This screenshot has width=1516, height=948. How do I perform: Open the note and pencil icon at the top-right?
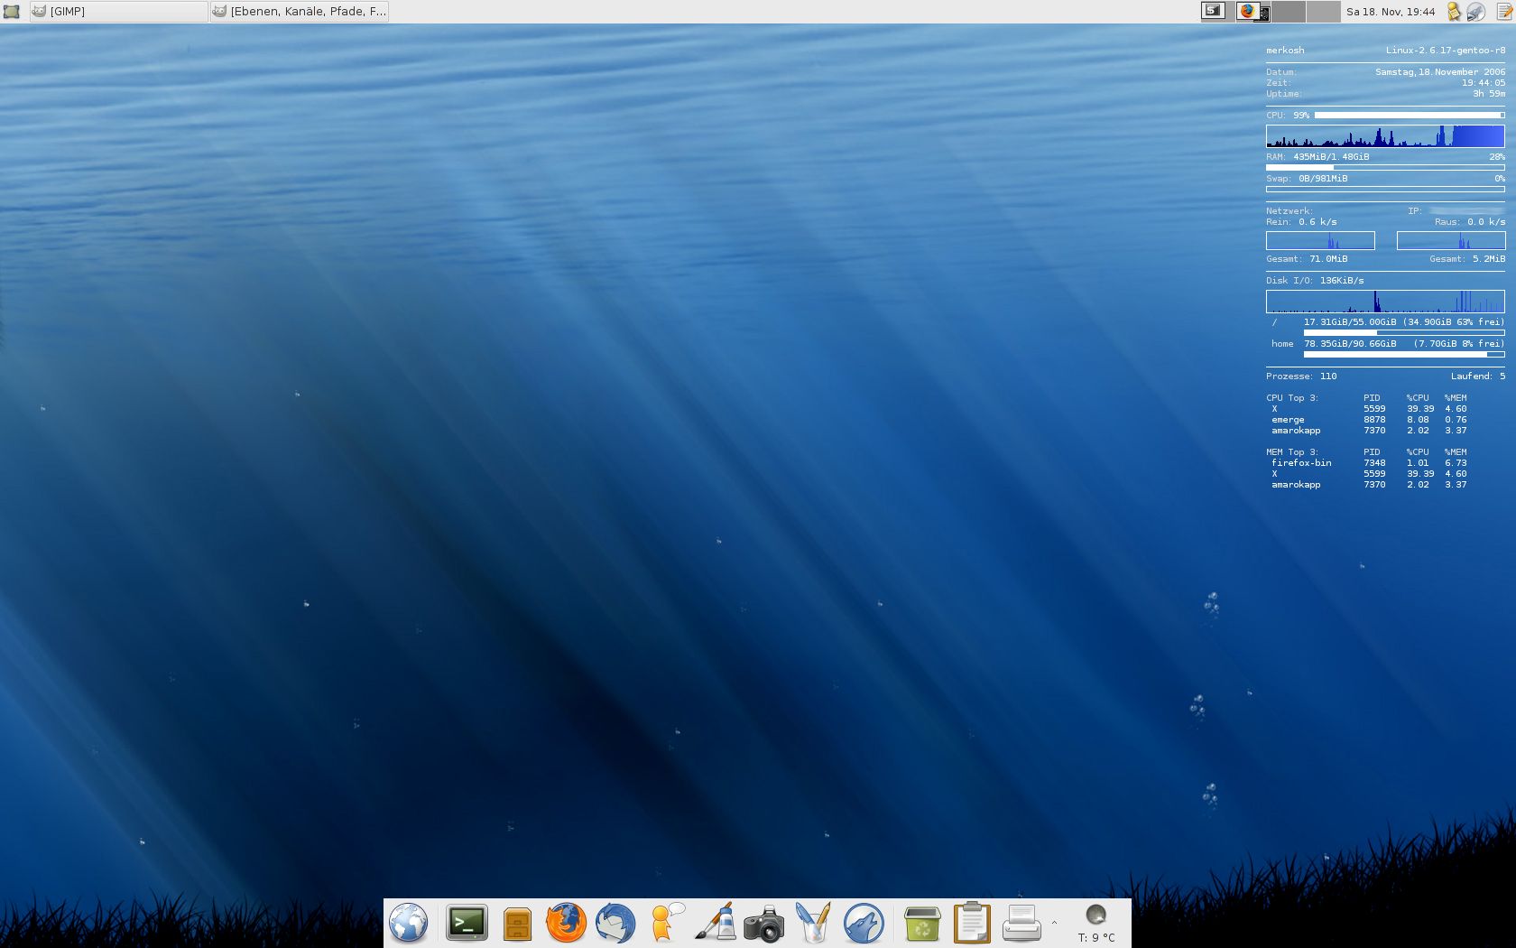click(x=1505, y=12)
